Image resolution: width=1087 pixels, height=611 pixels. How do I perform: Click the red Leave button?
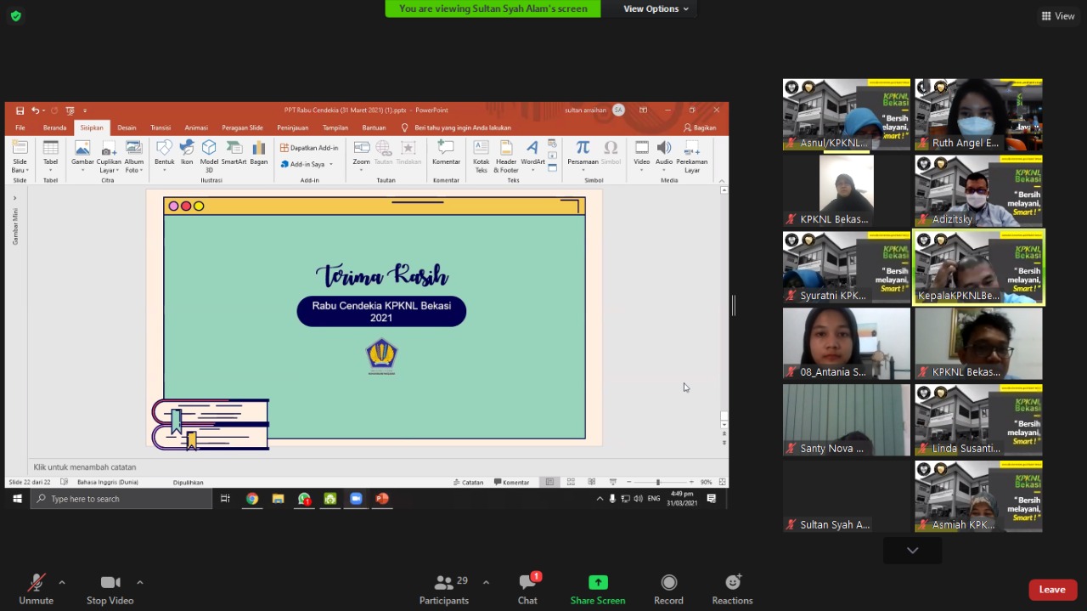click(1052, 590)
